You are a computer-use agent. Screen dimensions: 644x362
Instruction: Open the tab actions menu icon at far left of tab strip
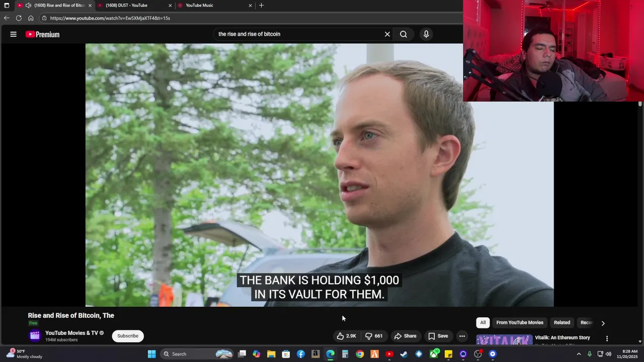[x=7, y=6]
